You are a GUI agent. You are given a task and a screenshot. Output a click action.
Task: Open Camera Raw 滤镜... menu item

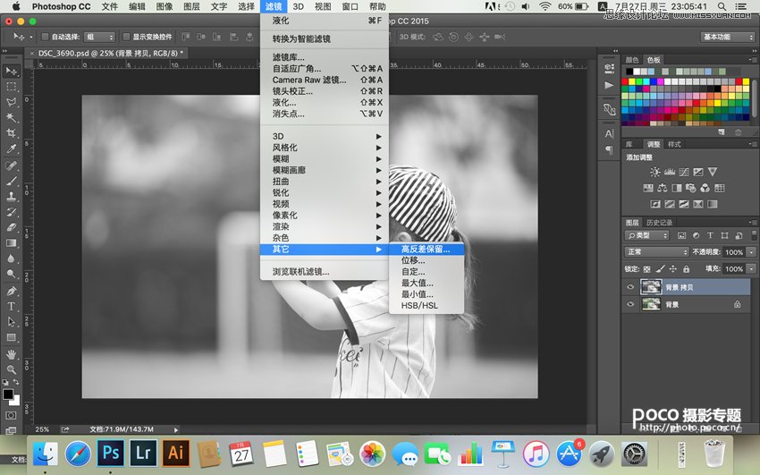(325, 80)
